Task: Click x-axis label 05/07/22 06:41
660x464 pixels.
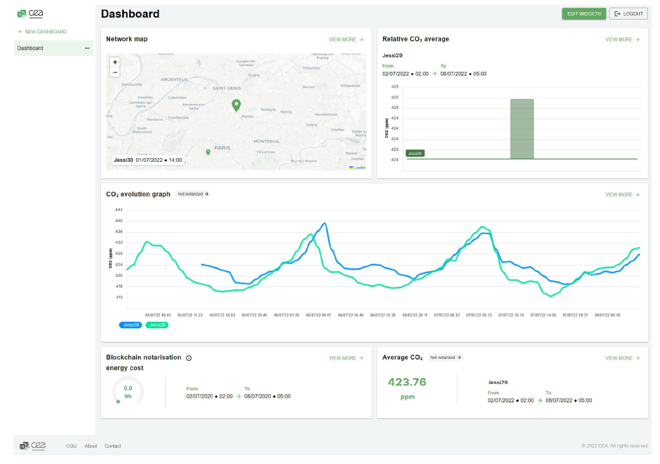Action: tap(158, 315)
